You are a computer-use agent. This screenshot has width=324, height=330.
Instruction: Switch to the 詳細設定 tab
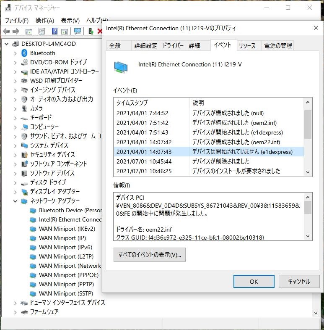click(146, 45)
